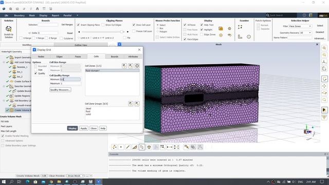Deselect all Cell Zone Groups icon
329x185 pixels.
click(137, 104)
